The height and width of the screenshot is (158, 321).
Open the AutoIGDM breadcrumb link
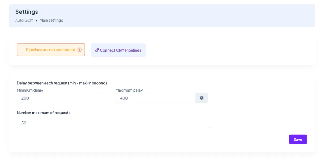click(24, 20)
